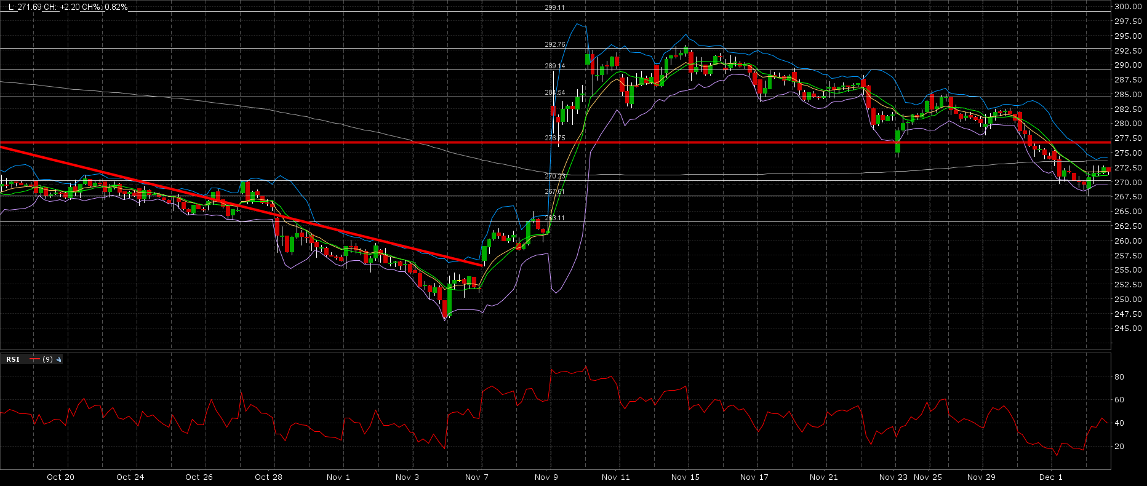Click the Oct 20 date on time axis
This screenshot has width=1147, height=486.
tap(60, 477)
